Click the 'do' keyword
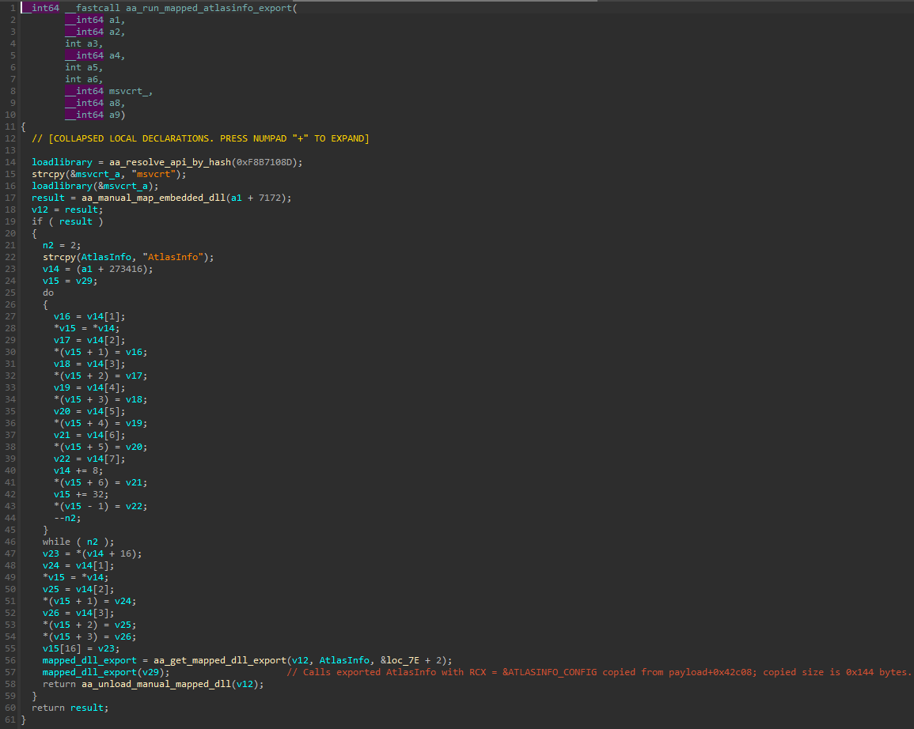This screenshot has width=914, height=729. pos(48,293)
